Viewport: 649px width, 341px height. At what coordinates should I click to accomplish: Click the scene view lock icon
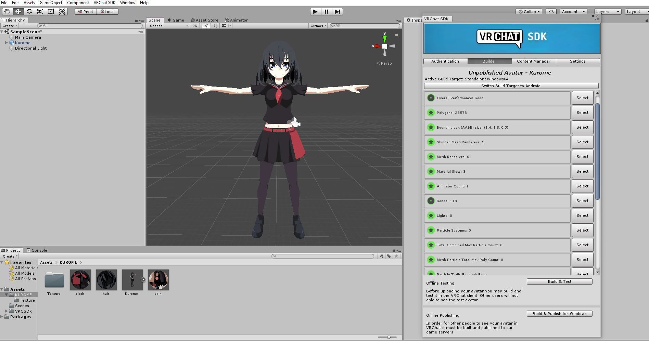[396, 35]
